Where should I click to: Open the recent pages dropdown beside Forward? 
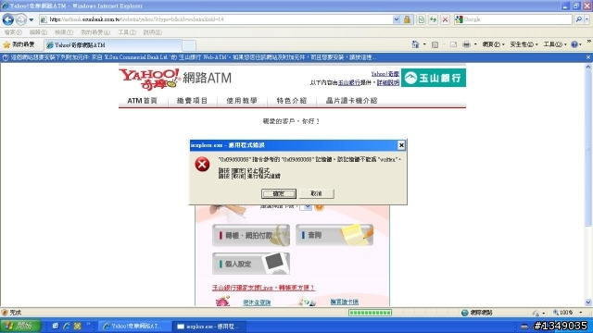[31, 19]
